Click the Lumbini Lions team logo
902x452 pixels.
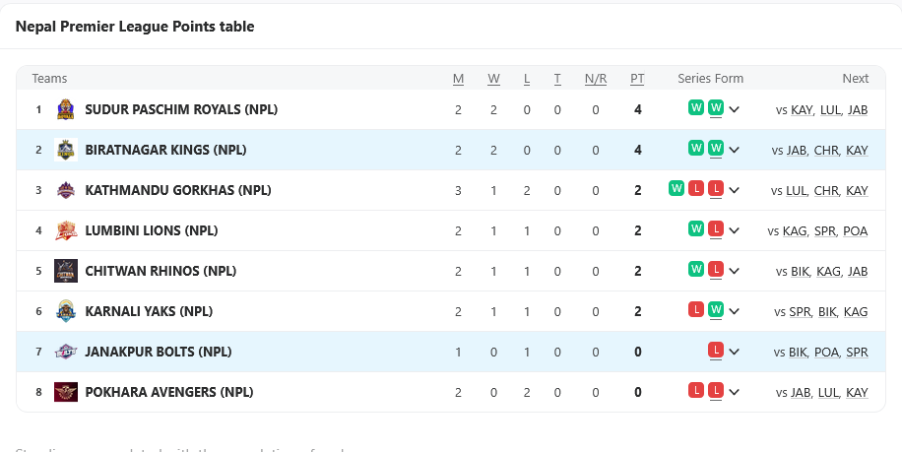pos(65,230)
